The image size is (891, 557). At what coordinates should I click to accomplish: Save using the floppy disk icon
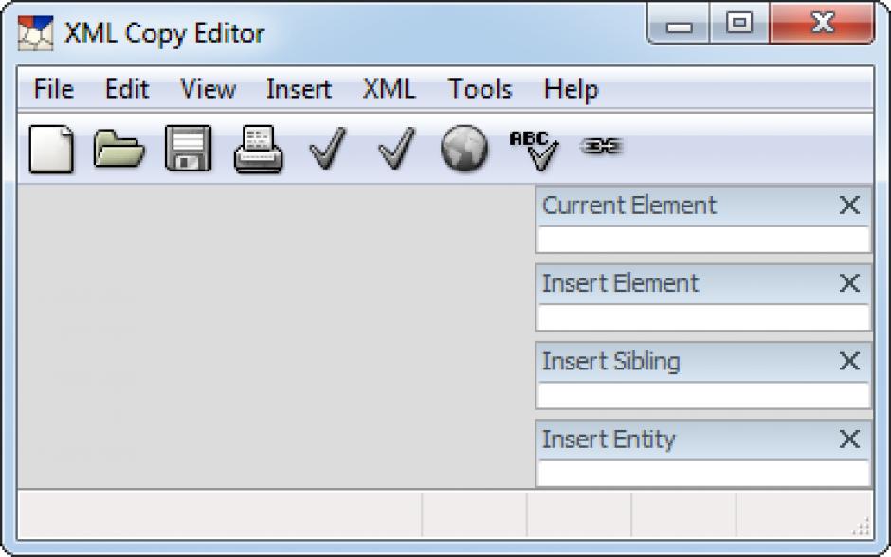188,149
